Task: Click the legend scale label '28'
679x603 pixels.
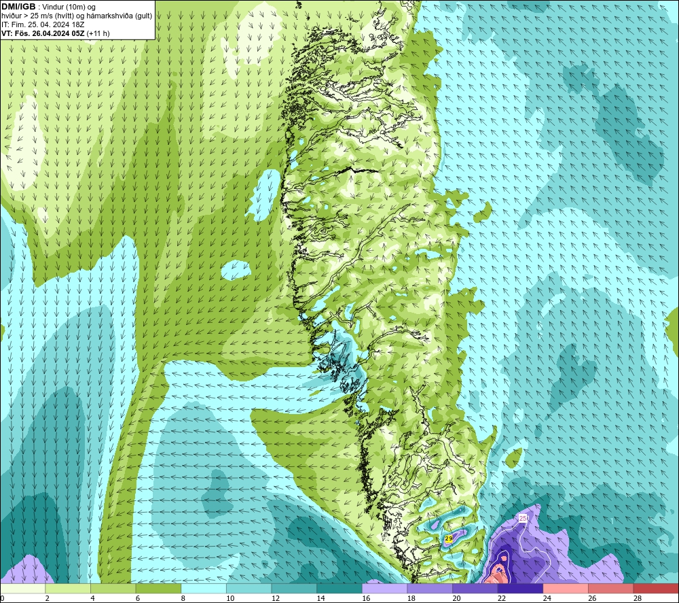Action: 638,598
